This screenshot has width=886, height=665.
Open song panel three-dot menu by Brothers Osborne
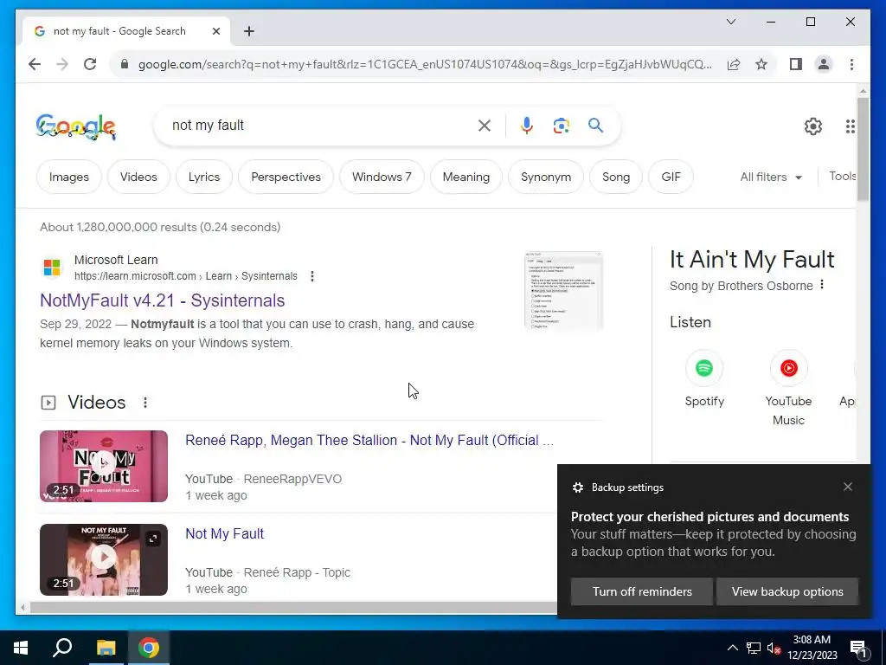pyautogui.click(x=822, y=285)
